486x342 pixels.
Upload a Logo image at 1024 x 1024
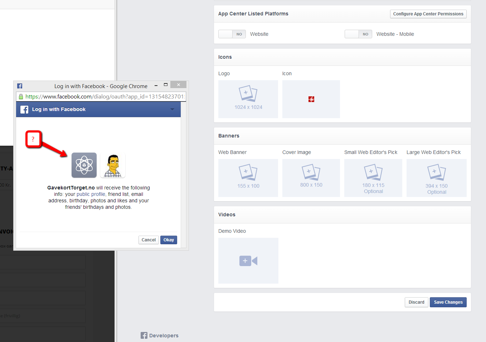[x=248, y=99]
